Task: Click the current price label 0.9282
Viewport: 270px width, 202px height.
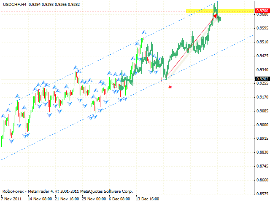Action: (x=262, y=78)
